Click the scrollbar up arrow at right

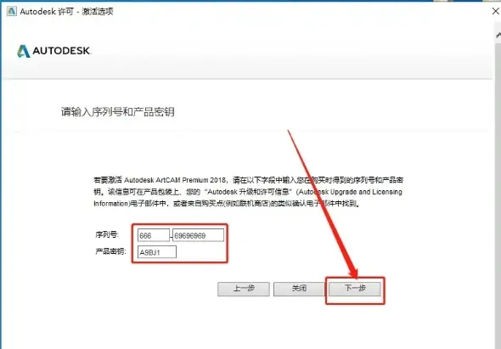(x=498, y=35)
